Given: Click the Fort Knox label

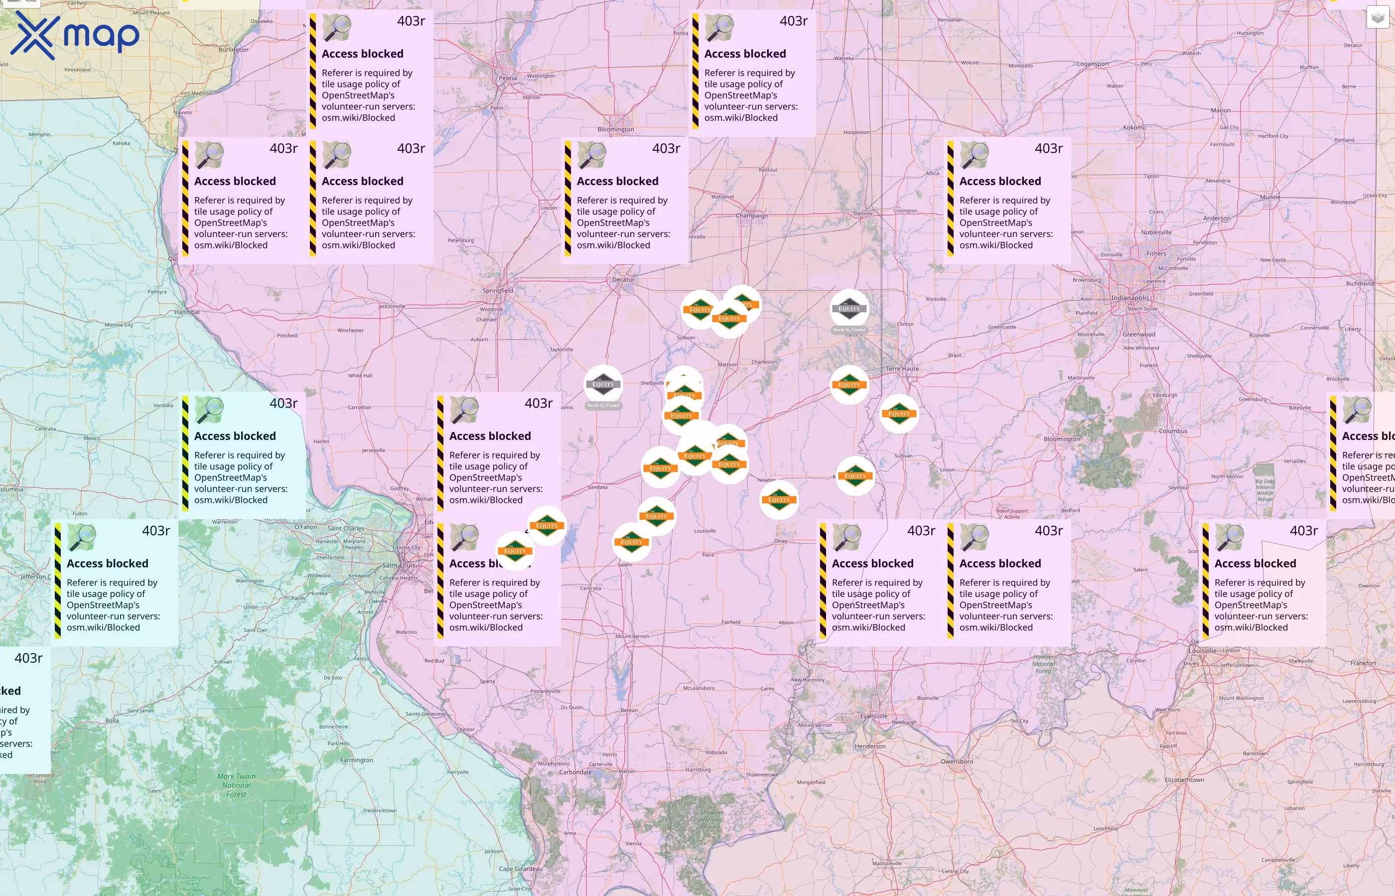Looking at the screenshot, I should pyautogui.click(x=1176, y=733).
